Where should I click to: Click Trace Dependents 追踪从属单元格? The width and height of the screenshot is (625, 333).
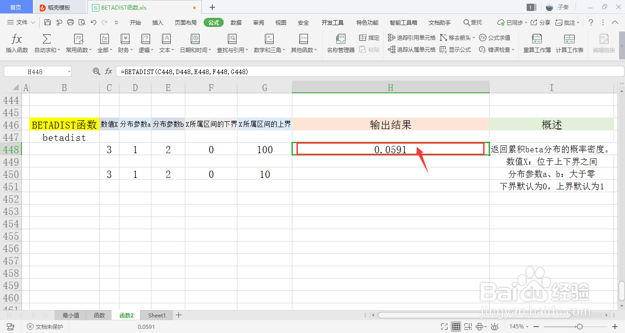tap(411, 49)
